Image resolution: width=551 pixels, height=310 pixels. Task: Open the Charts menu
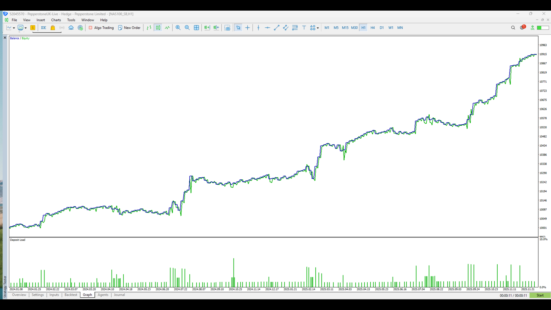click(56, 20)
